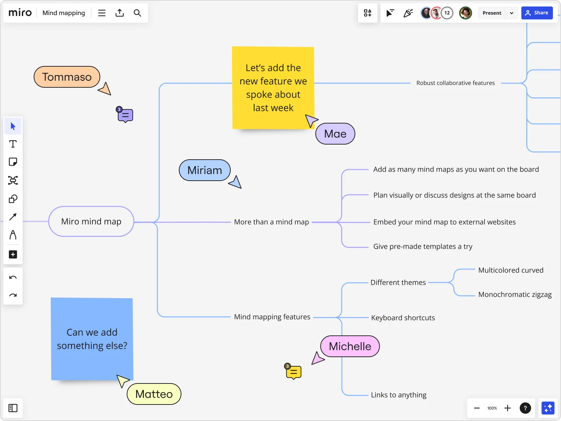Enable follow collaborator cursor mode
Viewport: 561px width, 421px height.
tap(390, 13)
